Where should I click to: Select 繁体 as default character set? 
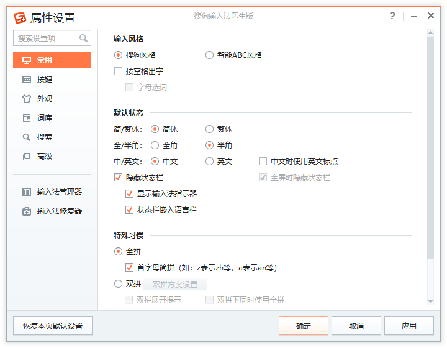click(x=209, y=129)
